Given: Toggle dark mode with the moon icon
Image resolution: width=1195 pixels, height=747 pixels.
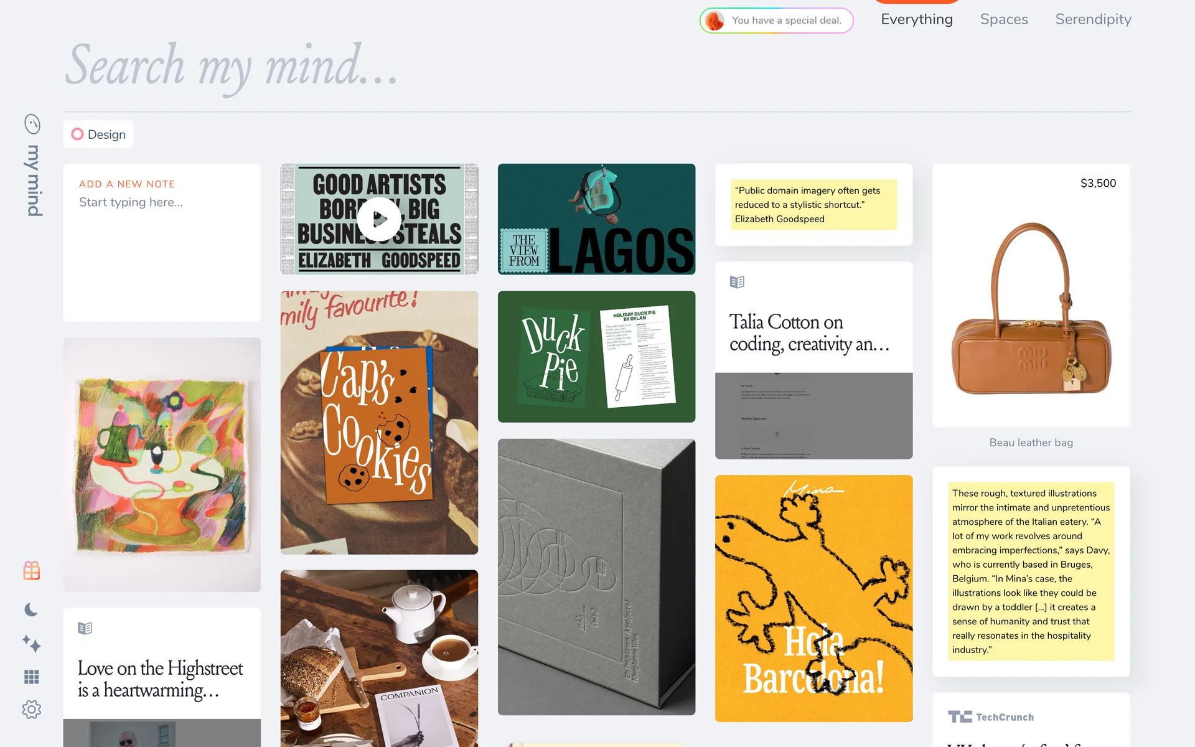Looking at the screenshot, I should point(31,609).
